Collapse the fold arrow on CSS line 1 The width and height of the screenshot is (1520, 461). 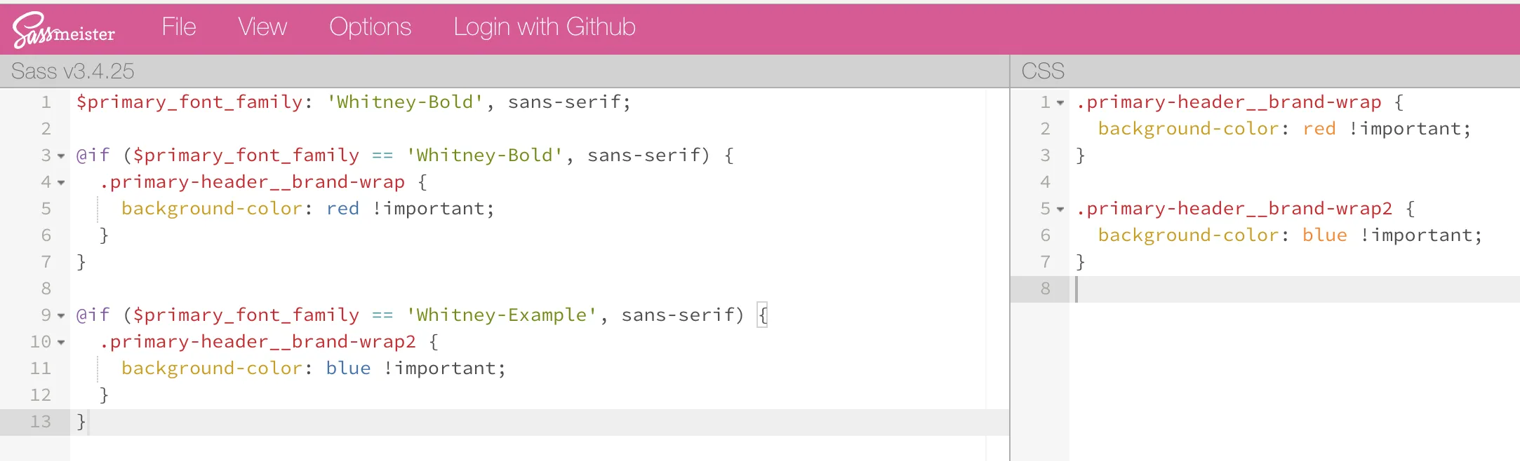pos(1060,103)
